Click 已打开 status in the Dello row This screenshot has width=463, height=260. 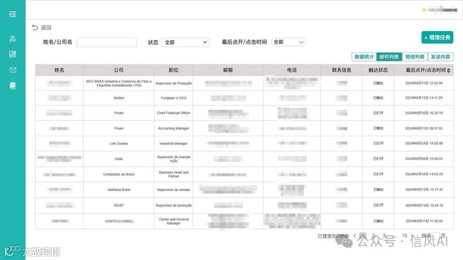(378, 159)
